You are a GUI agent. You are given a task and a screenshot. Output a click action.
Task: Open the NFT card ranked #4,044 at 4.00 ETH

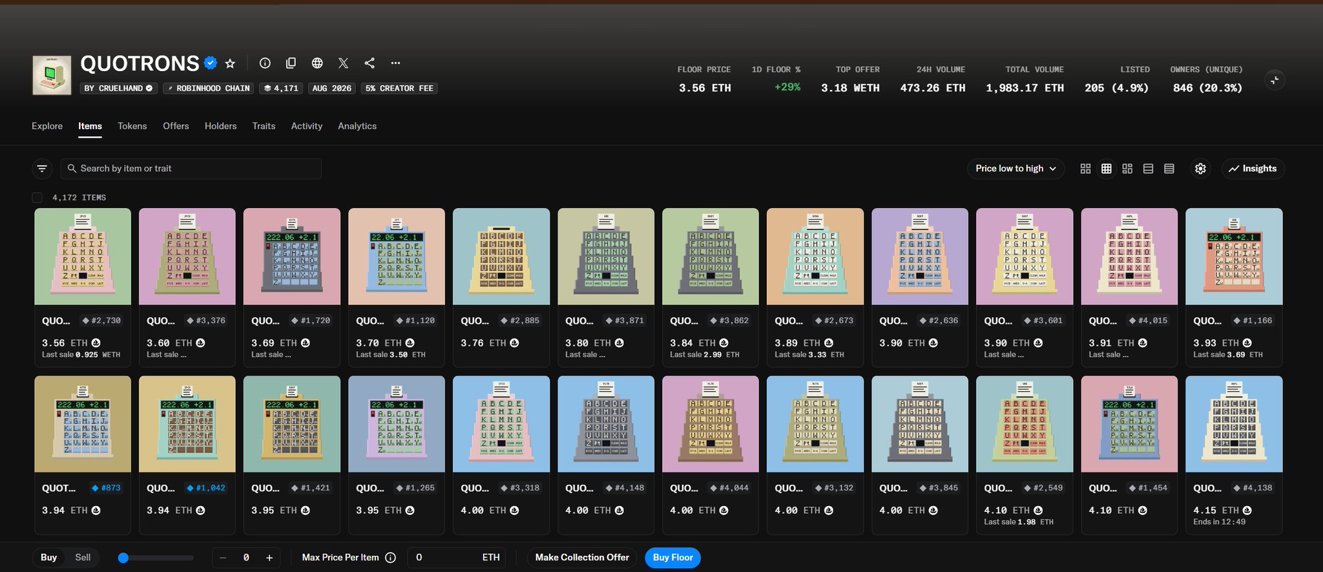(x=711, y=455)
